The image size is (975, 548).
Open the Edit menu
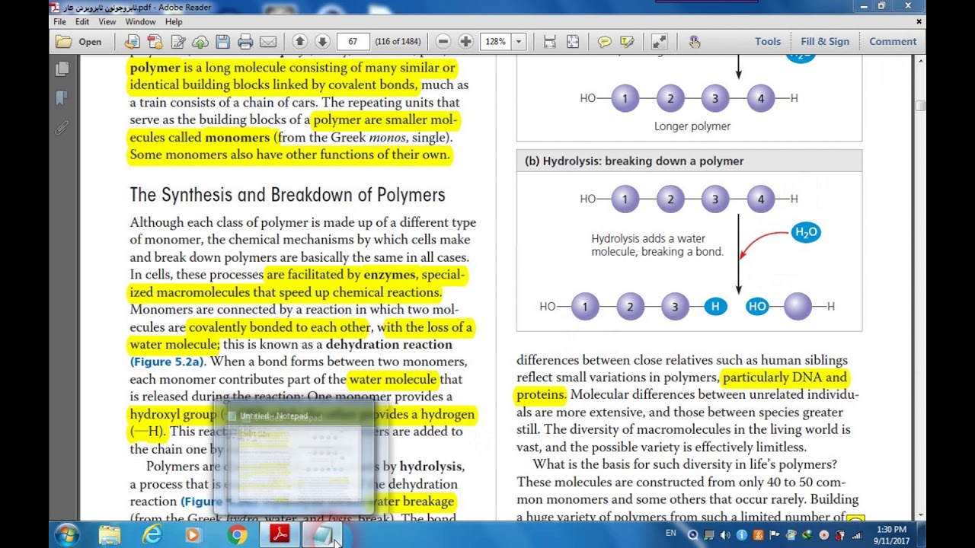[x=82, y=22]
